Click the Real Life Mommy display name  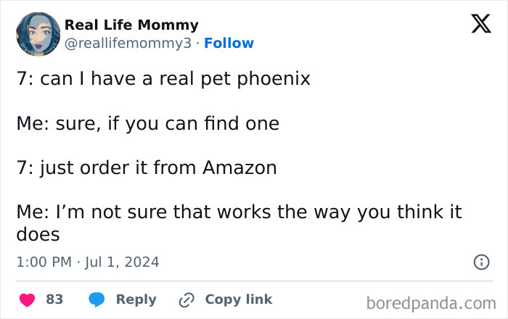point(131,25)
